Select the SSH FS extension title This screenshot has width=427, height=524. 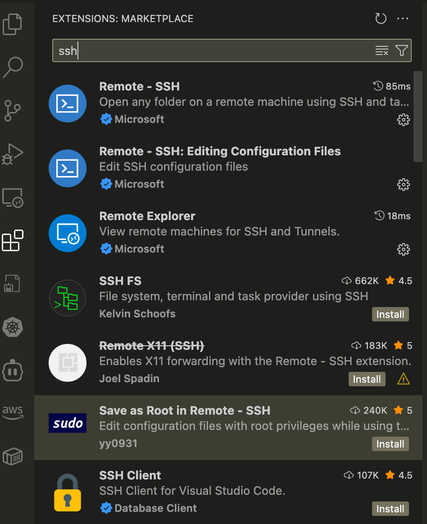pyautogui.click(x=120, y=281)
